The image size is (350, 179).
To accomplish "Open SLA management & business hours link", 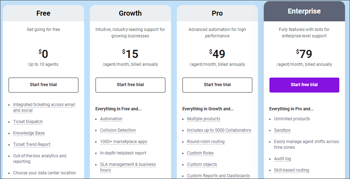I will tap(128, 167).
